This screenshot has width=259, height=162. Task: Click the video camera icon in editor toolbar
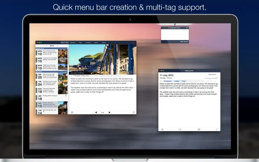click(x=180, y=129)
